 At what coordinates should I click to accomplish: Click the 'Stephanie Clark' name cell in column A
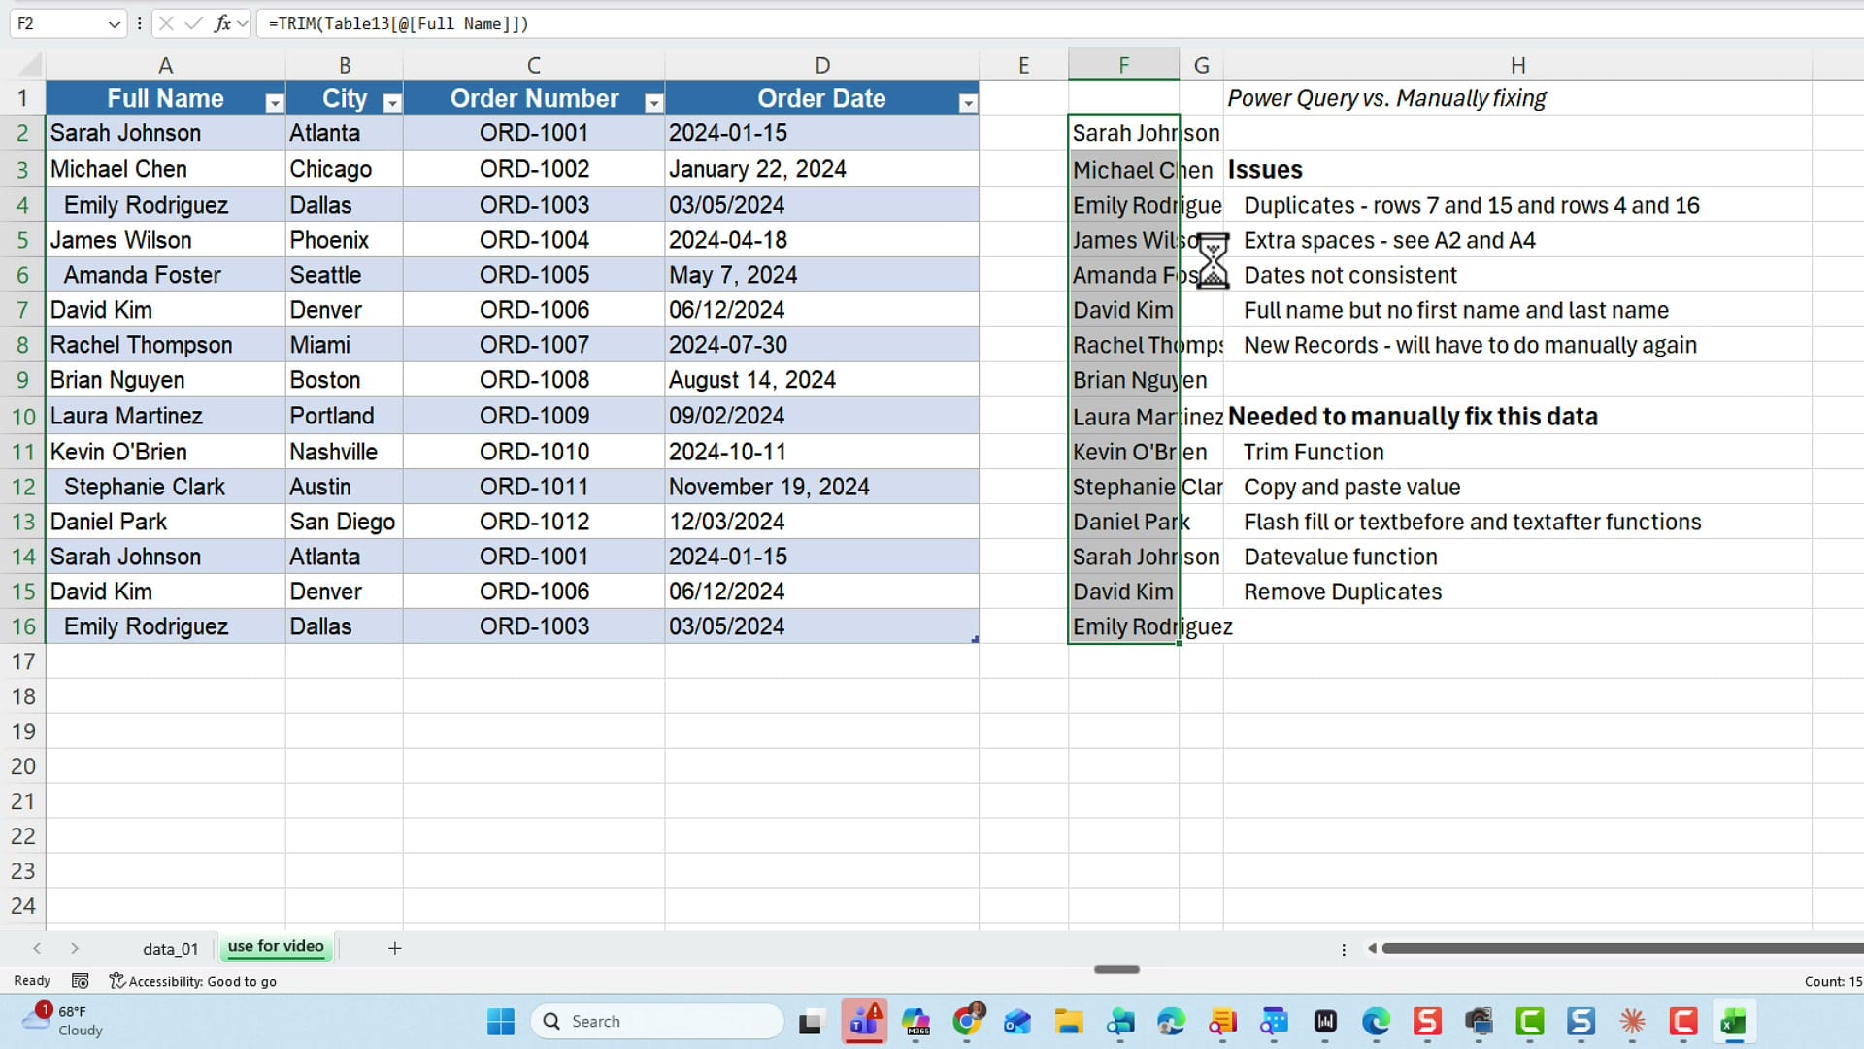tap(165, 487)
